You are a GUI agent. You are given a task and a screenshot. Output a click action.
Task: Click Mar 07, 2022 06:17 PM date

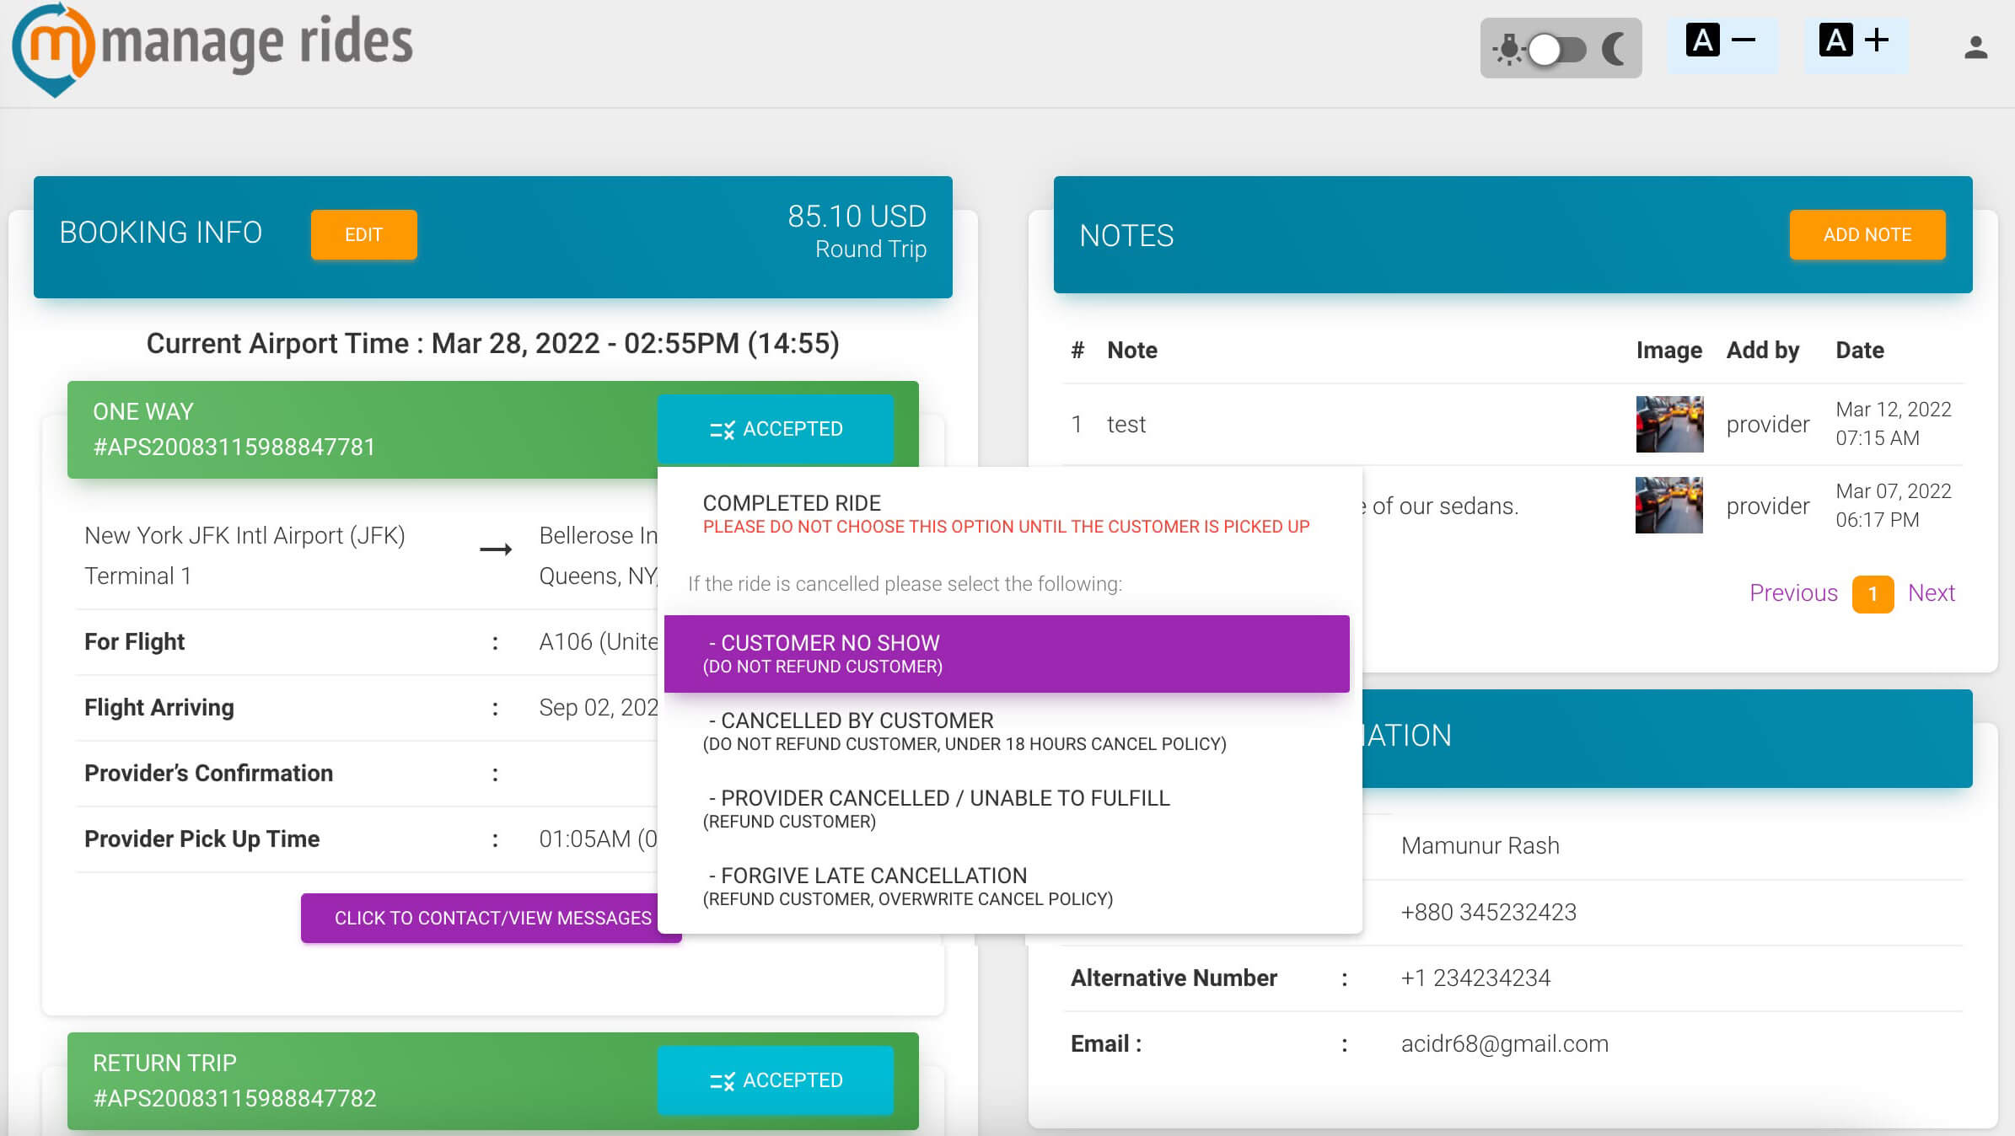coord(1894,506)
